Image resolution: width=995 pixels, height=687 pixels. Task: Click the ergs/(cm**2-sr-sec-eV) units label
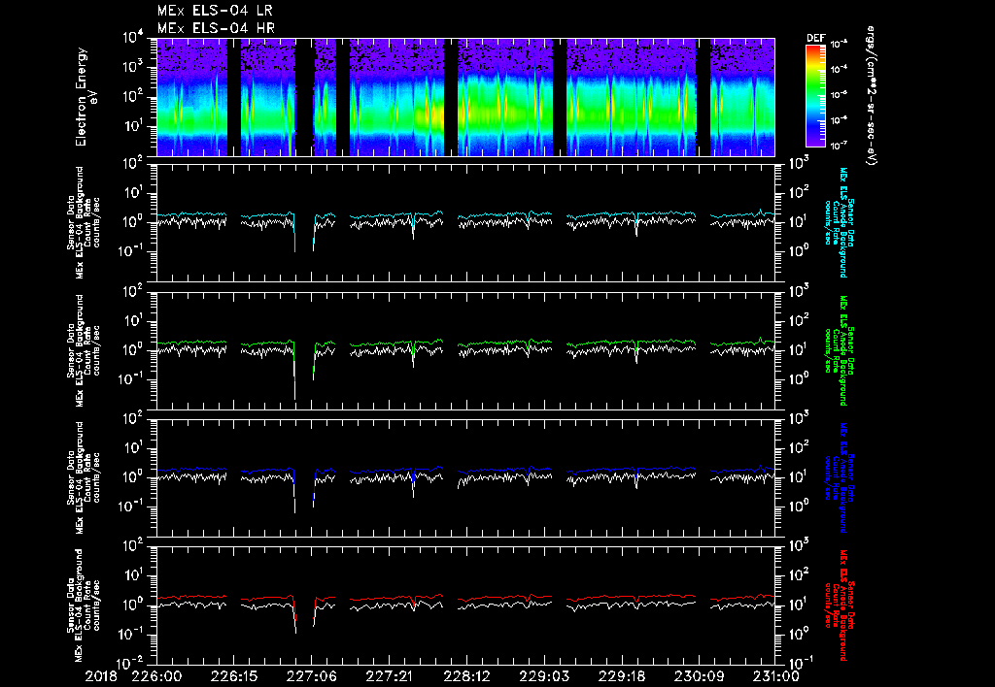pos(871,96)
